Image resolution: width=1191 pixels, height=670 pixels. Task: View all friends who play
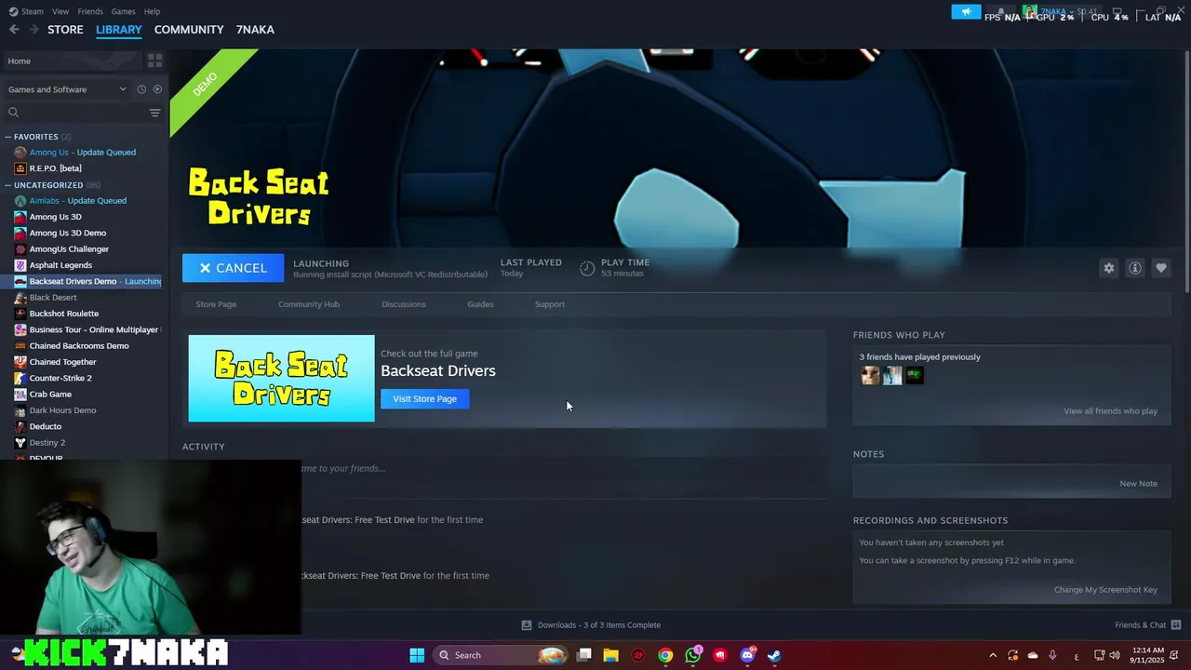1110,411
